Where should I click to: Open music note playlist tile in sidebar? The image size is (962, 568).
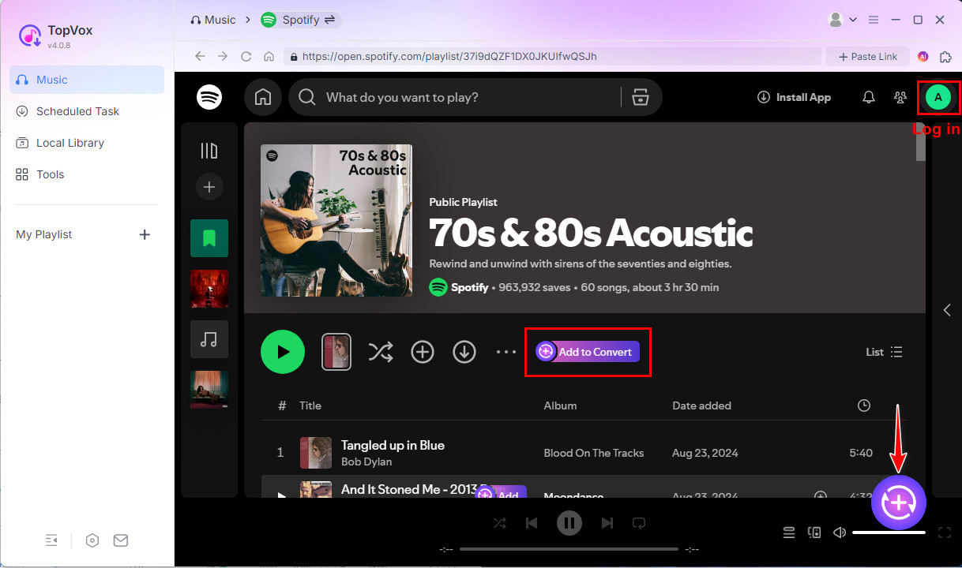pos(209,339)
